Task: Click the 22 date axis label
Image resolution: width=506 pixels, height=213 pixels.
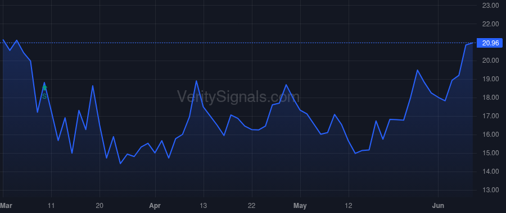Action: [x=252, y=205]
